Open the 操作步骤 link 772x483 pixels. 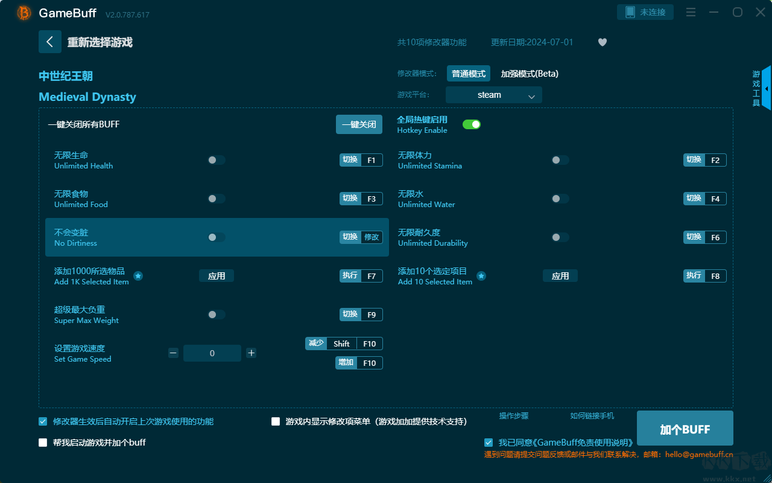(514, 416)
